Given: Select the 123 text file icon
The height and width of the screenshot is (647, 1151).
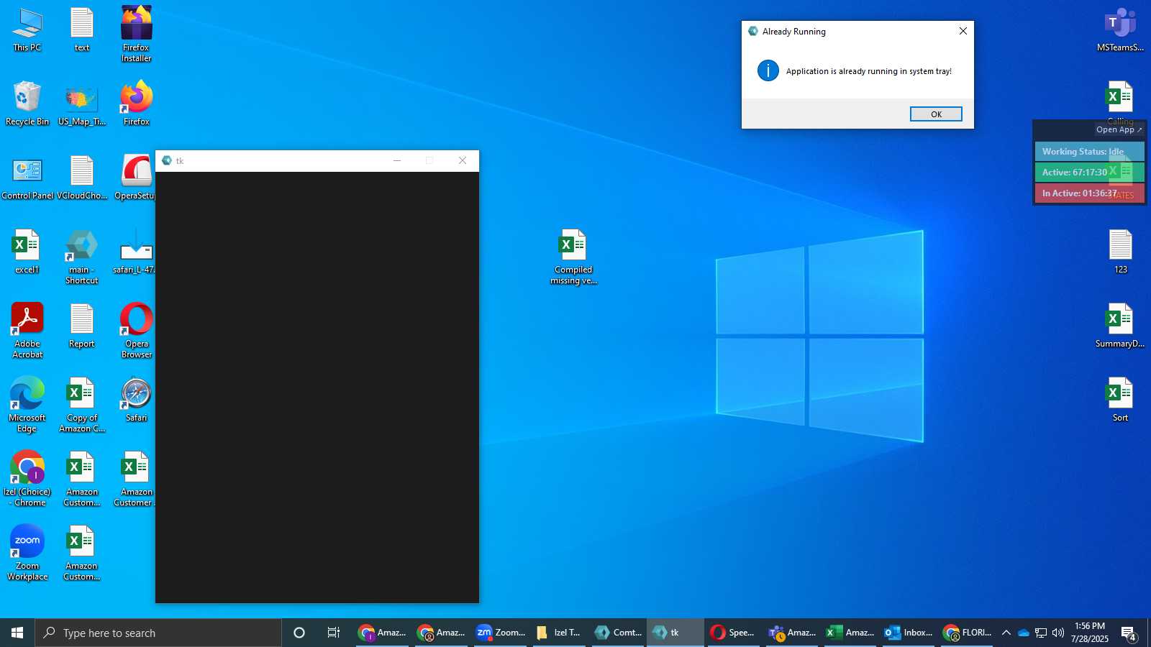Looking at the screenshot, I should [x=1121, y=252].
